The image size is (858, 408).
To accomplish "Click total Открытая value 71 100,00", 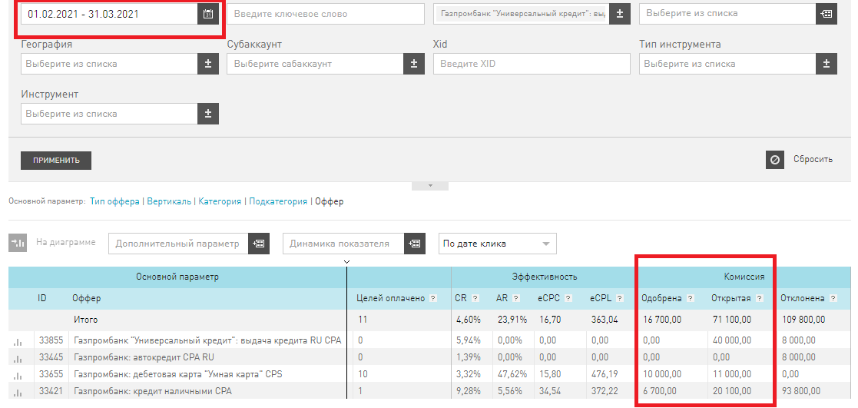I will (x=731, y=319).
